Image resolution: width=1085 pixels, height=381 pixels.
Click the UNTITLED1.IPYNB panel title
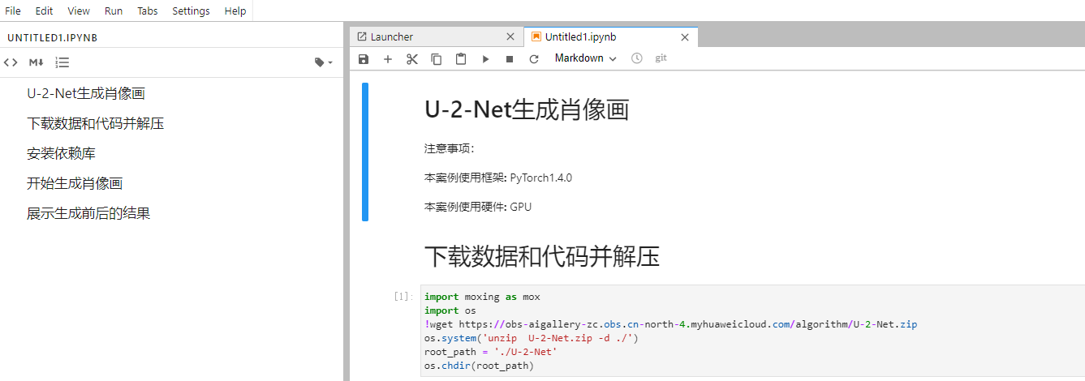(53, 38)
